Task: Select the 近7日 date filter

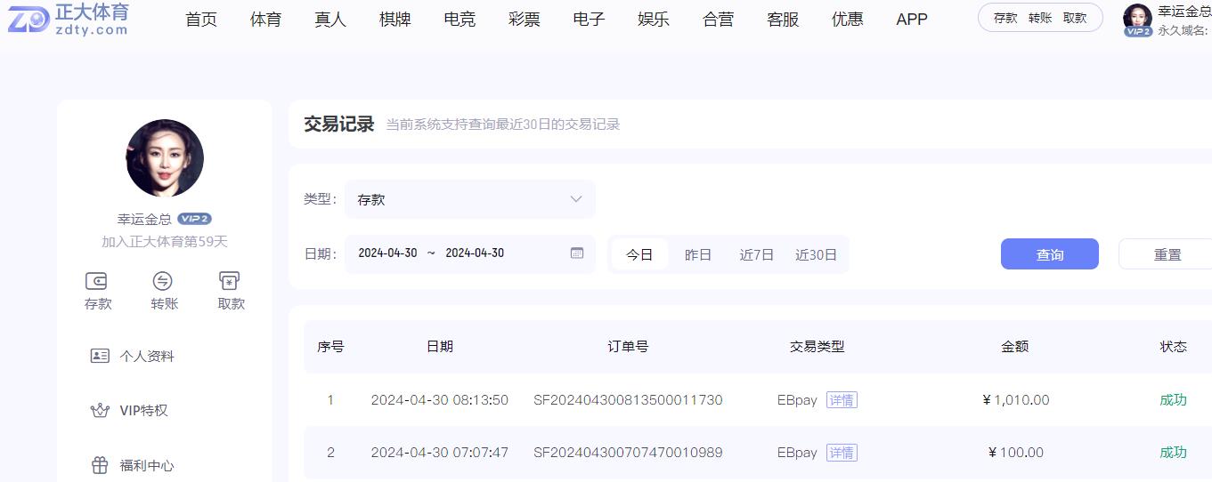Action: (x=757, y=254)
